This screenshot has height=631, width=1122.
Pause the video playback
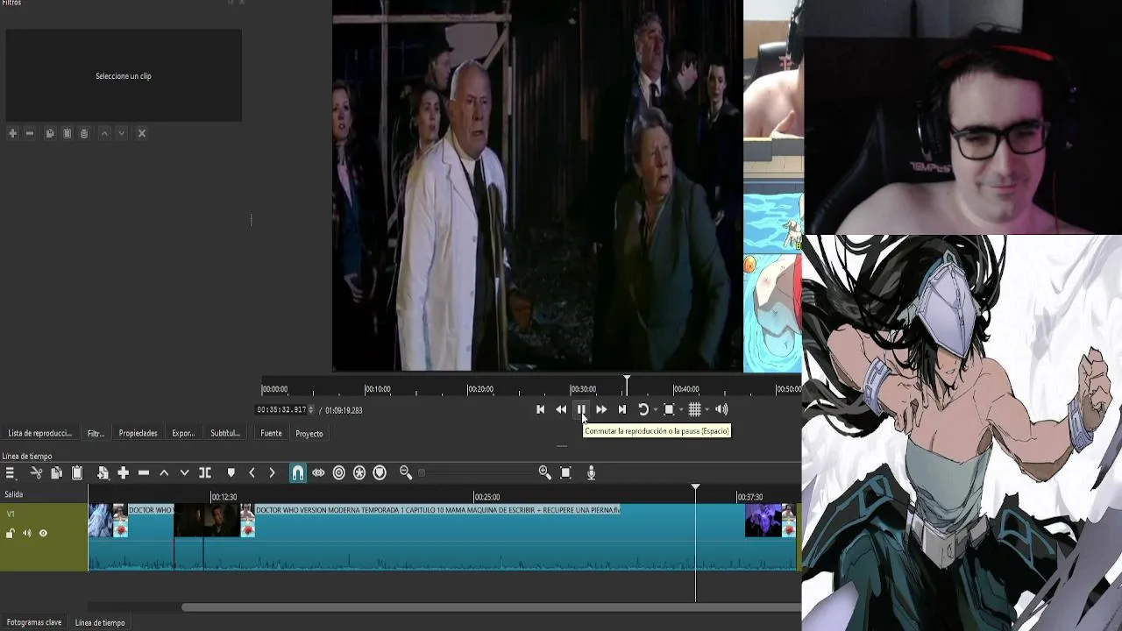581,409
